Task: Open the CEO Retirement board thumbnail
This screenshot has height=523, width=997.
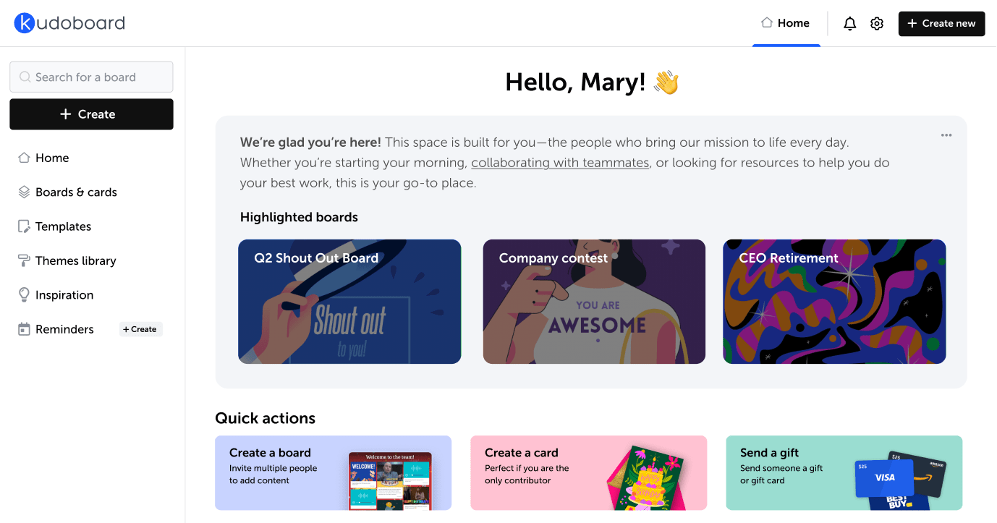Action: point(834,302)
